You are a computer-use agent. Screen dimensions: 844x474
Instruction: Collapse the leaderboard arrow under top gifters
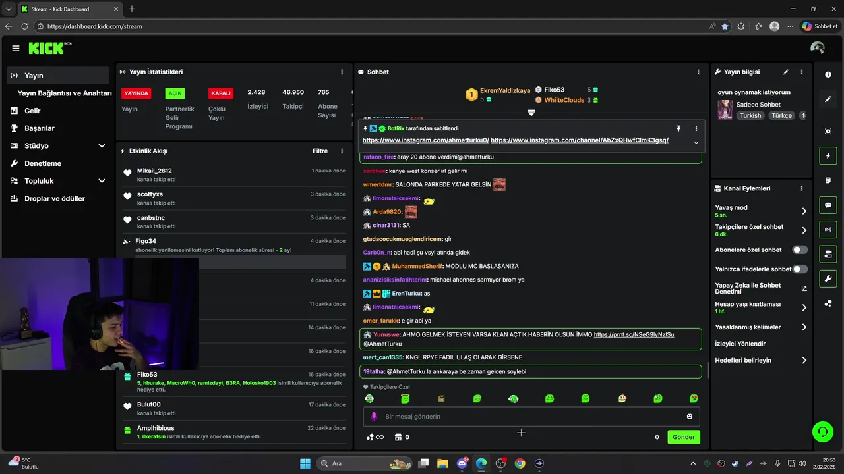(531, 113)
